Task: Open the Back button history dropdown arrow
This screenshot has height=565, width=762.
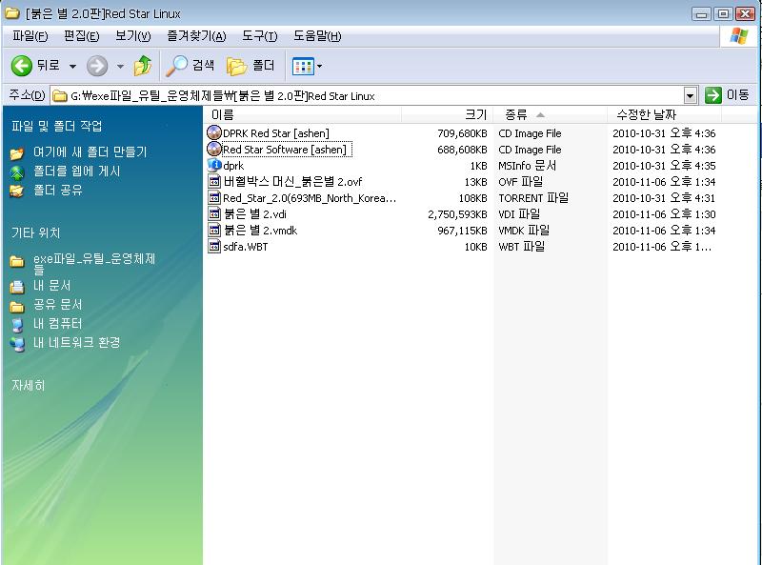Action: 72,67
